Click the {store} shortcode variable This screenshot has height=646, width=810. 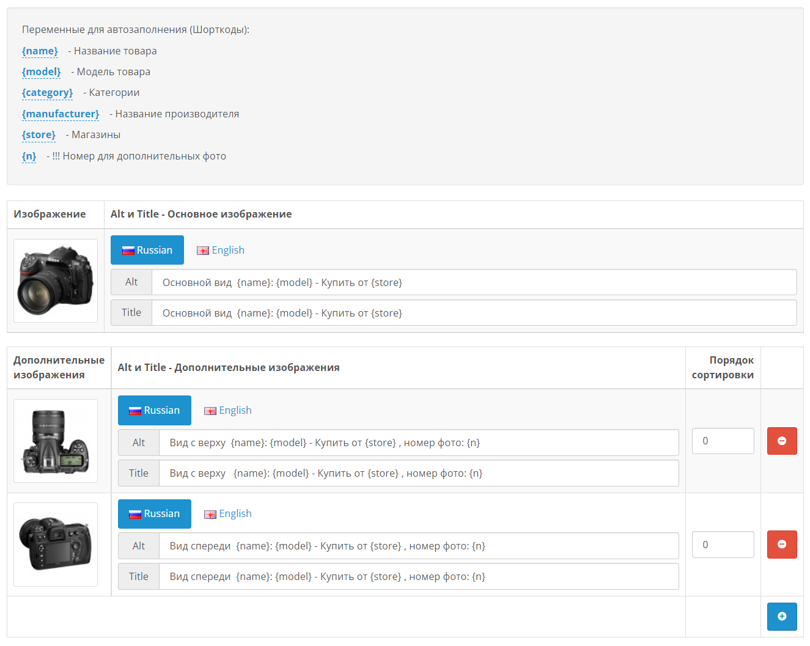[39, 134]
